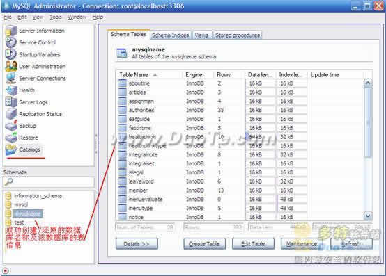Click the Create Table button
The image size is (386, 276).
point(205,244)
